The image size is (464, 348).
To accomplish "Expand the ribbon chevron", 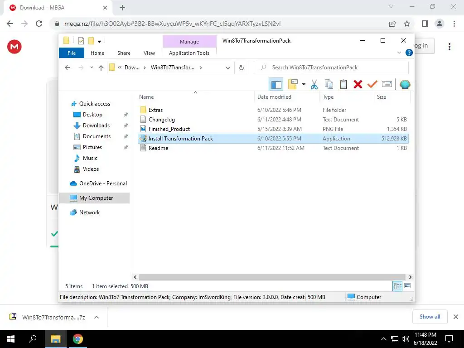I will (399, 53).
